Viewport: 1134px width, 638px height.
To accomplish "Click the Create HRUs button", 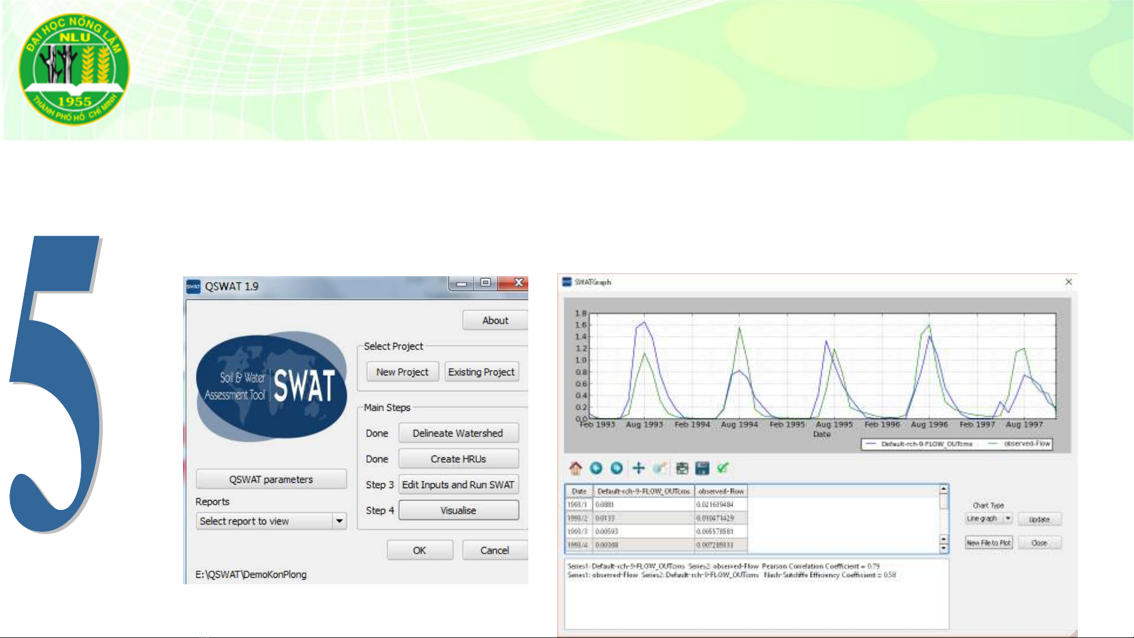I will (458, 459).
